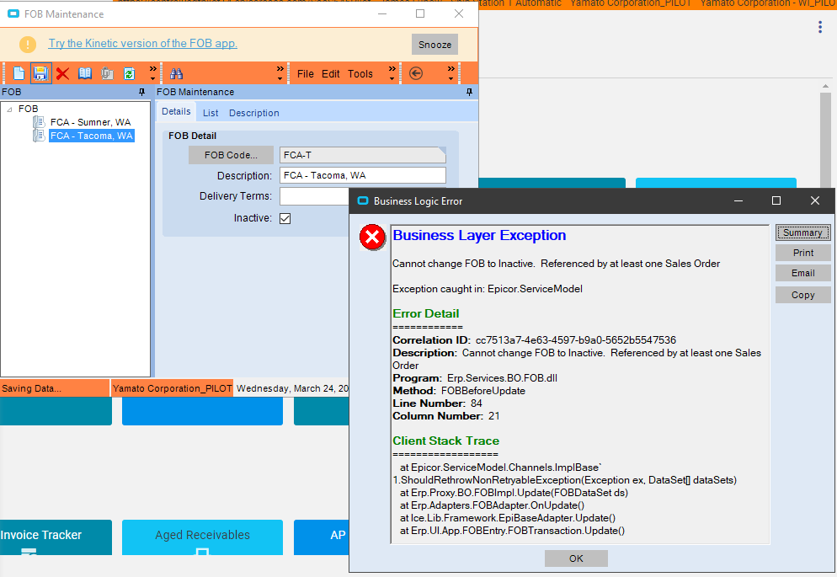
Task: Click the yellow warning icon in Kinetic banner
Action: 28,45
